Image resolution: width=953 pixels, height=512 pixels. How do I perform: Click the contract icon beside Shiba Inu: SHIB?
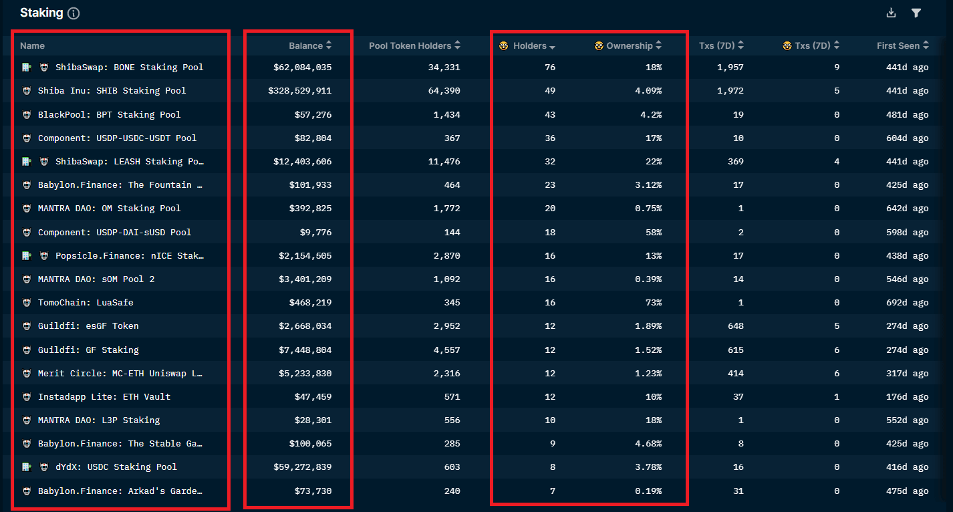[x=27, y=91]
